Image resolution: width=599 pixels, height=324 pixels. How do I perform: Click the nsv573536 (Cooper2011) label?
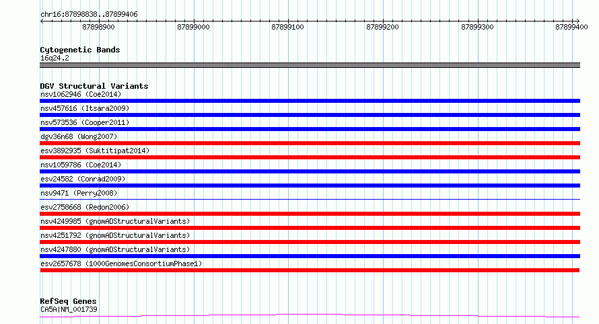pyautogui.click(x=85, y=122)
